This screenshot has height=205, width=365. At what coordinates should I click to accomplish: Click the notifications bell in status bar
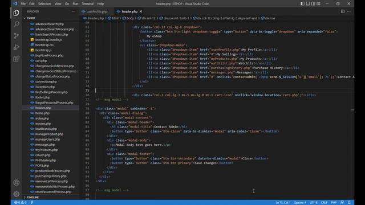click(349, 203)
